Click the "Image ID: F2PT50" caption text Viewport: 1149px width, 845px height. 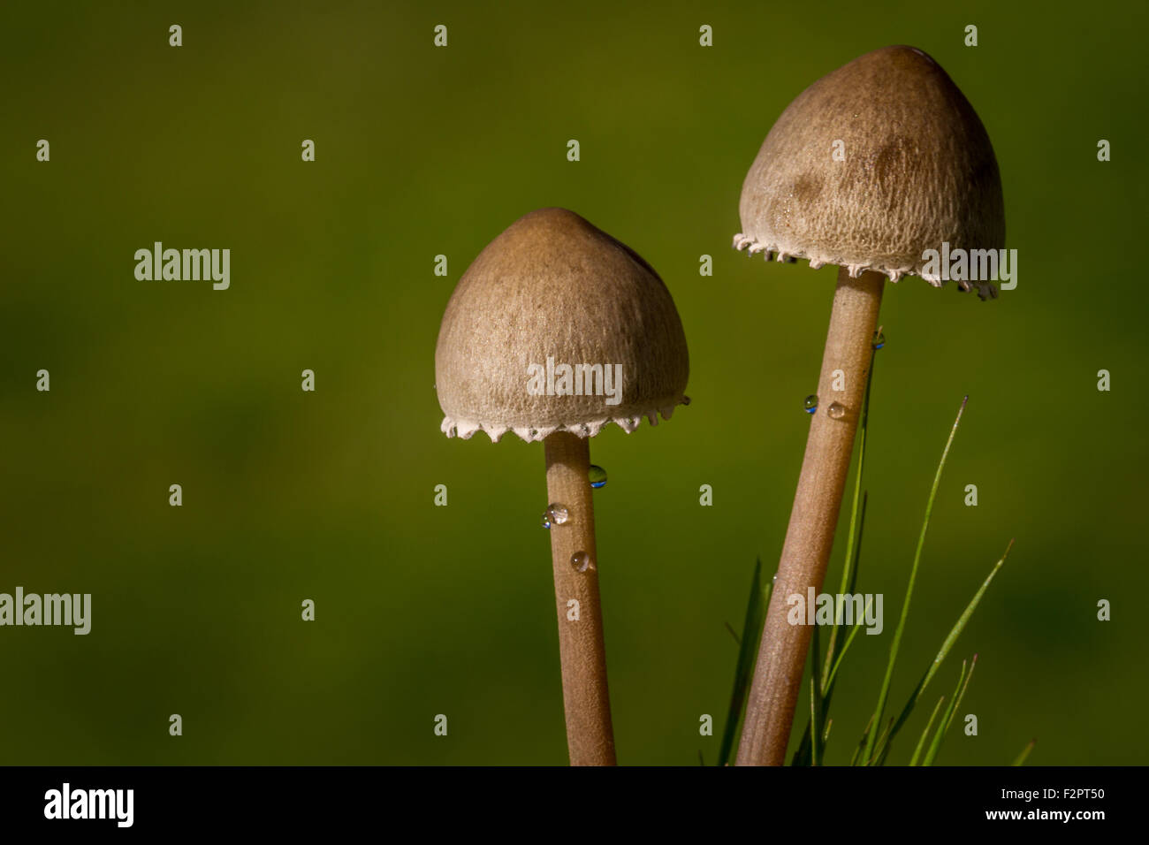[1054, 794]
